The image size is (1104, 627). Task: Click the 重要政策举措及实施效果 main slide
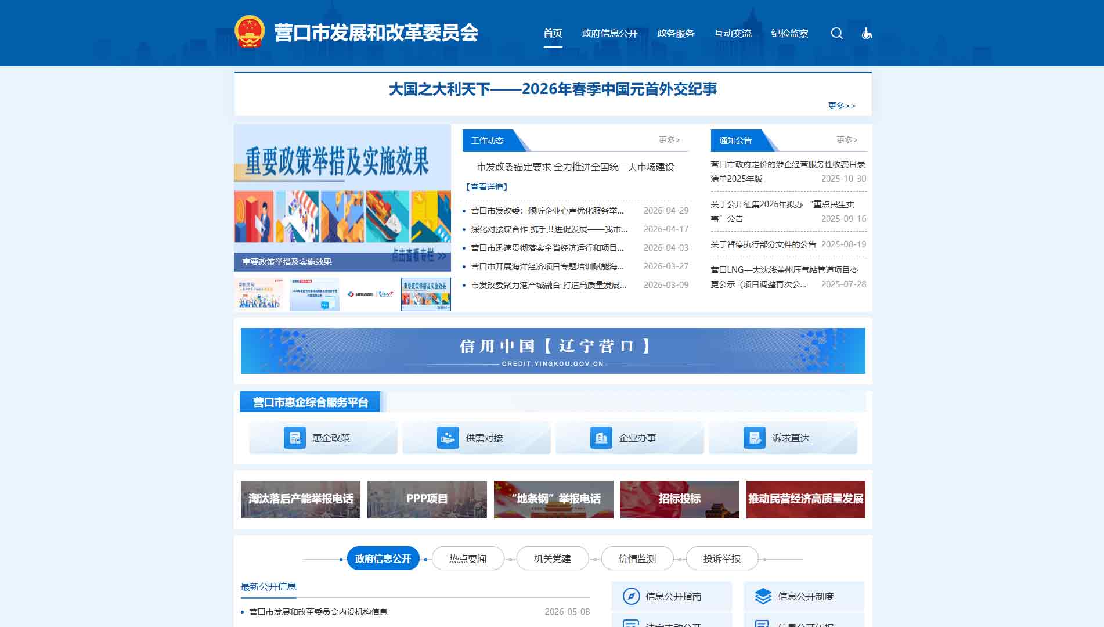pyautogui.click(x=342, y=197)
